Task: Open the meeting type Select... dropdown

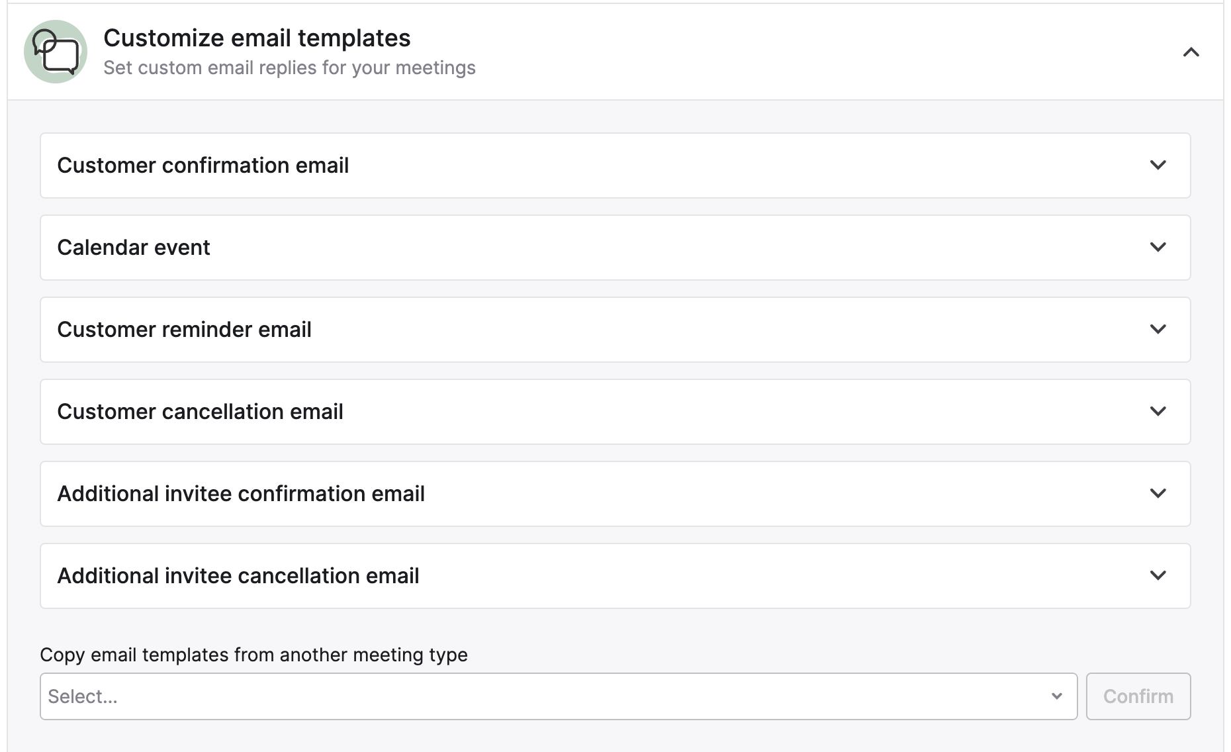Action: pyautogui.click(x=549, y=696)
